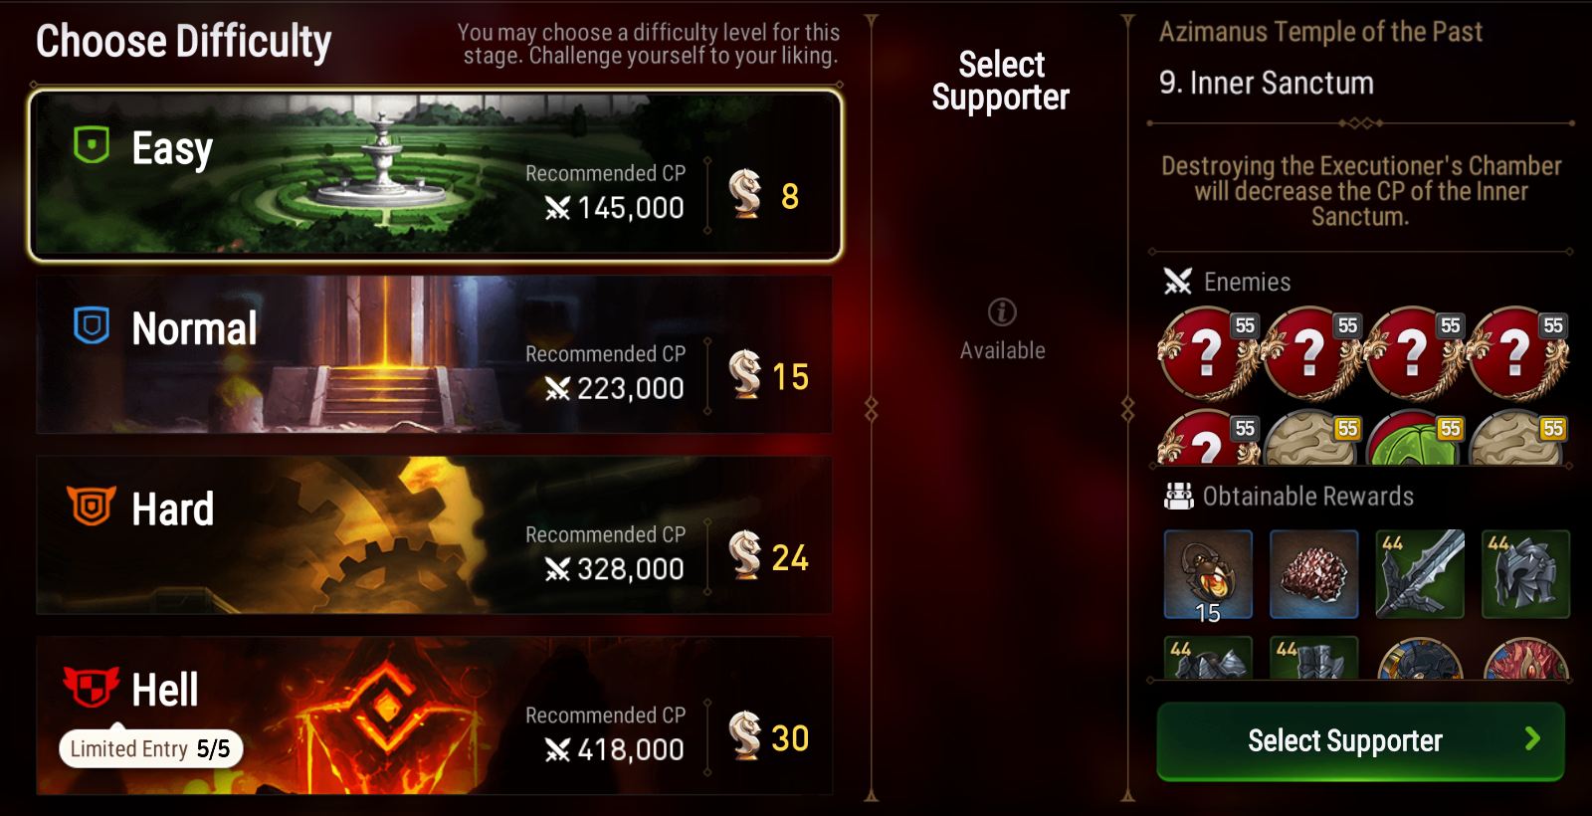Click the Select Supporter green button
This screenshot has width=1592, height=816.
[x=1360, y=741]
